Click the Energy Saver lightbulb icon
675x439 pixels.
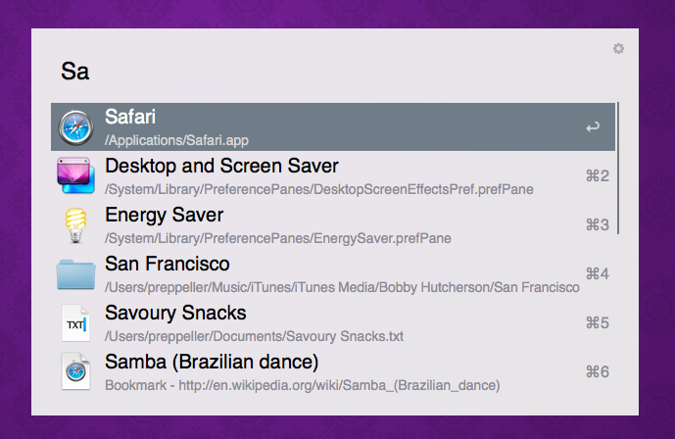[75, 225]
